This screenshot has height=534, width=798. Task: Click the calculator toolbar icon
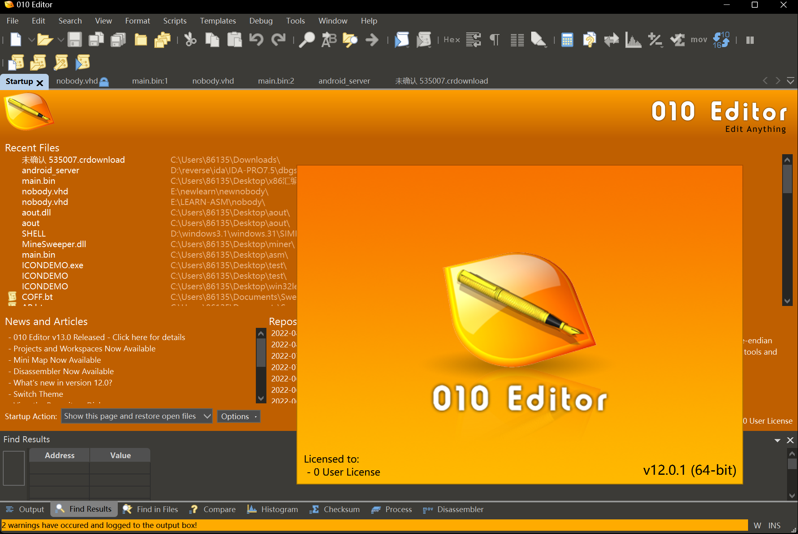click(567, 40)
